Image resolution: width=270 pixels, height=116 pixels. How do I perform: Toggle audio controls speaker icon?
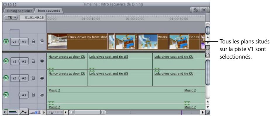point(5,112)
